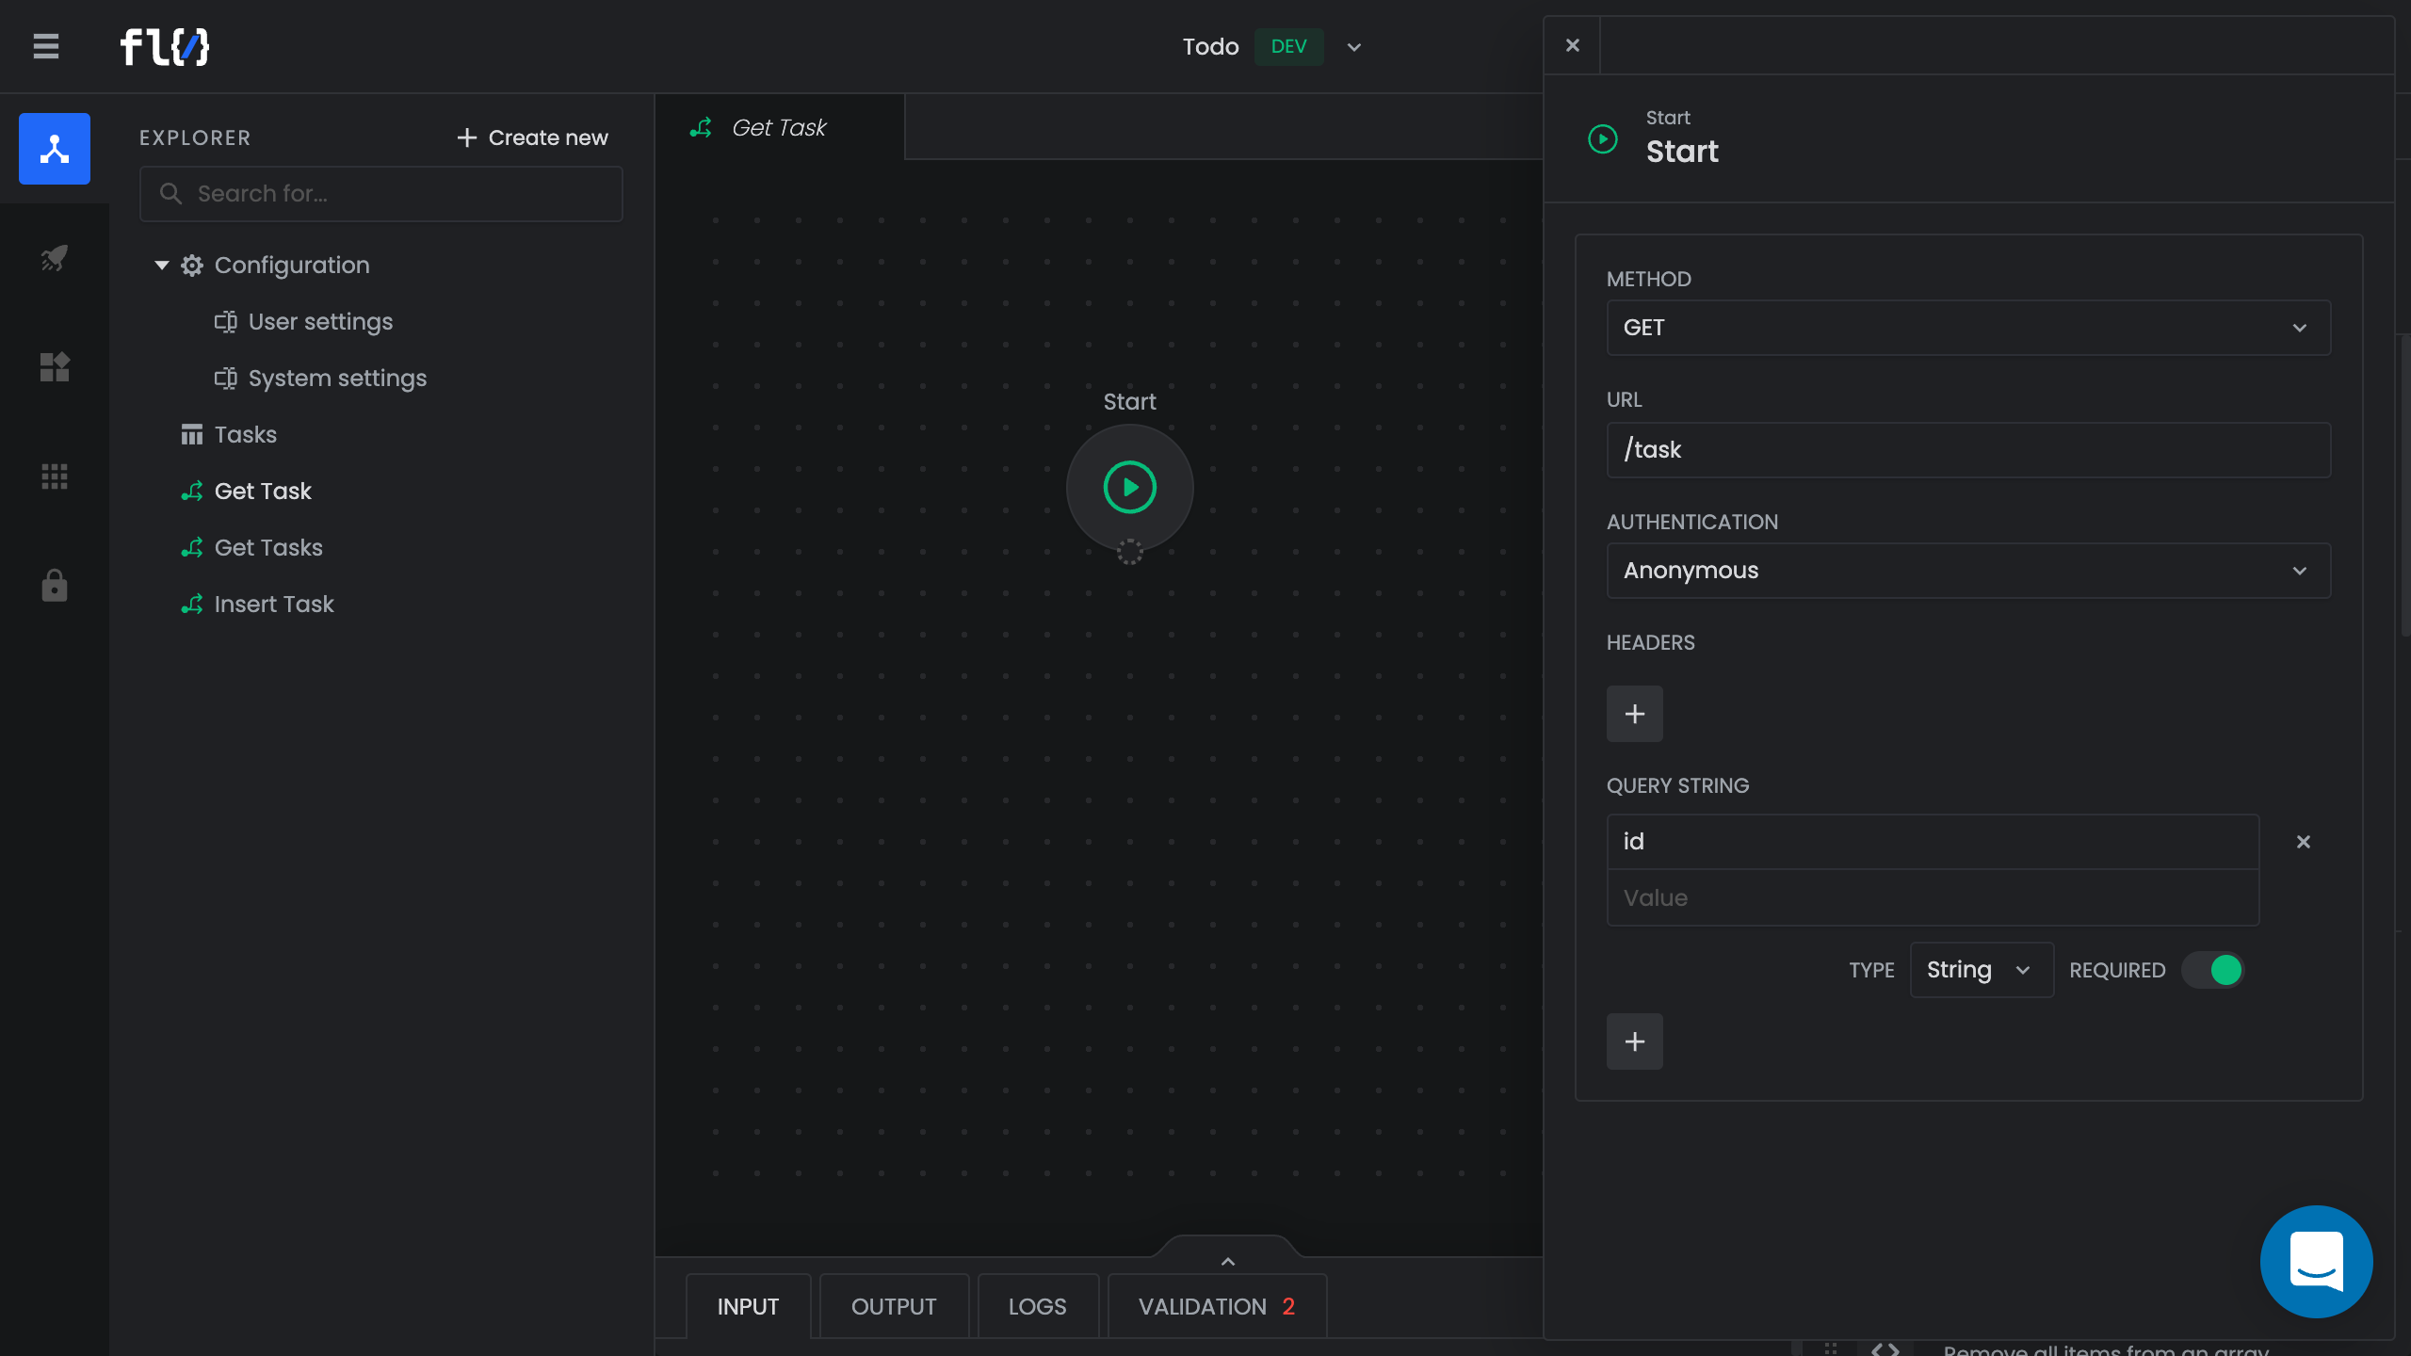The height and width of the screenshot is (1356, 2411).
Task: Expand the bottom panel with chevron
Action: click(x=1227, y=1261)
